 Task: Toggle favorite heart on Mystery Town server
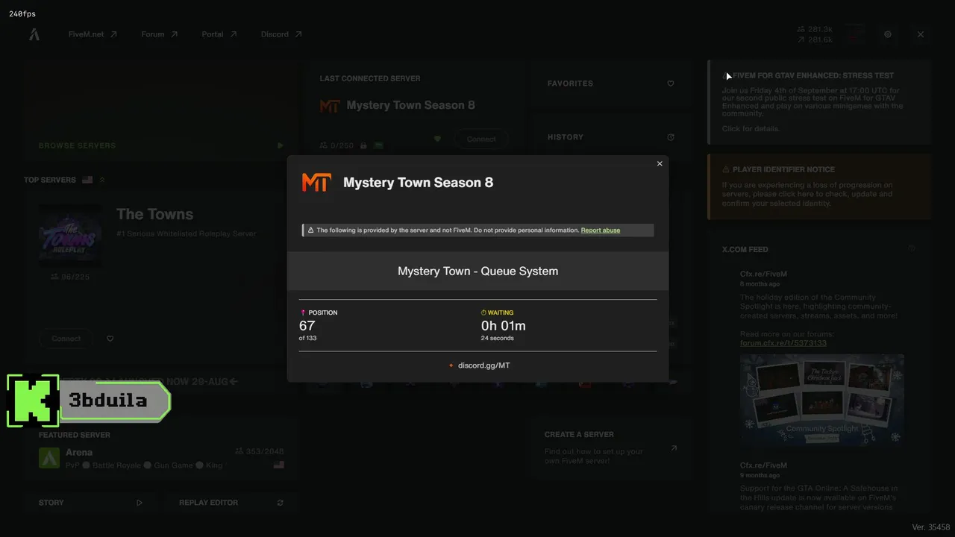pos(438,139)
